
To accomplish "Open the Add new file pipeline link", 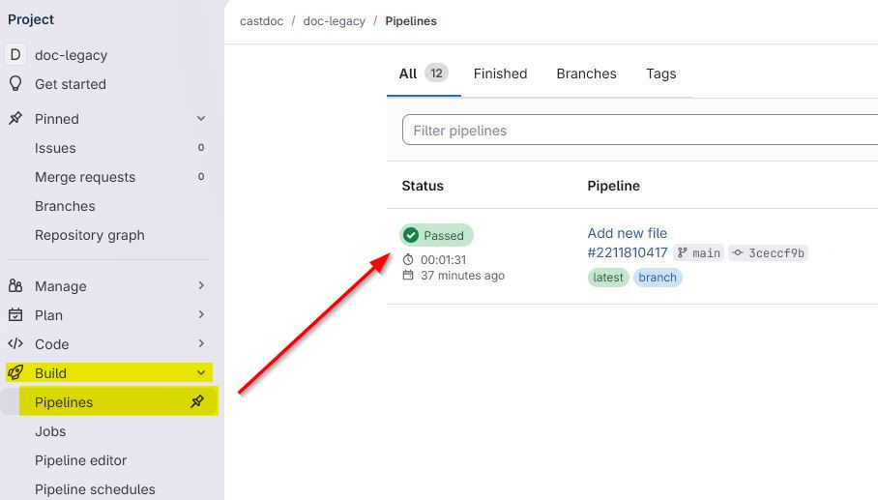I will (627, 233).
